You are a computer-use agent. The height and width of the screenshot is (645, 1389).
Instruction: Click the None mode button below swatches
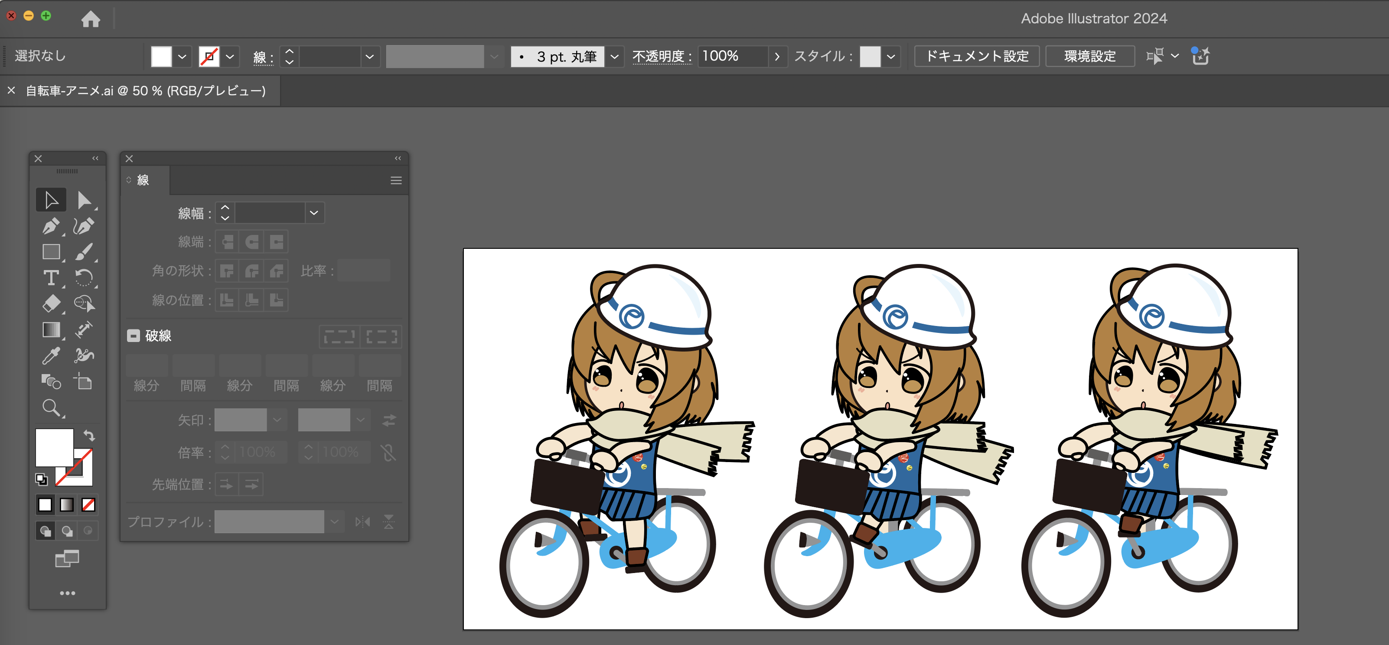coord(88,505)
